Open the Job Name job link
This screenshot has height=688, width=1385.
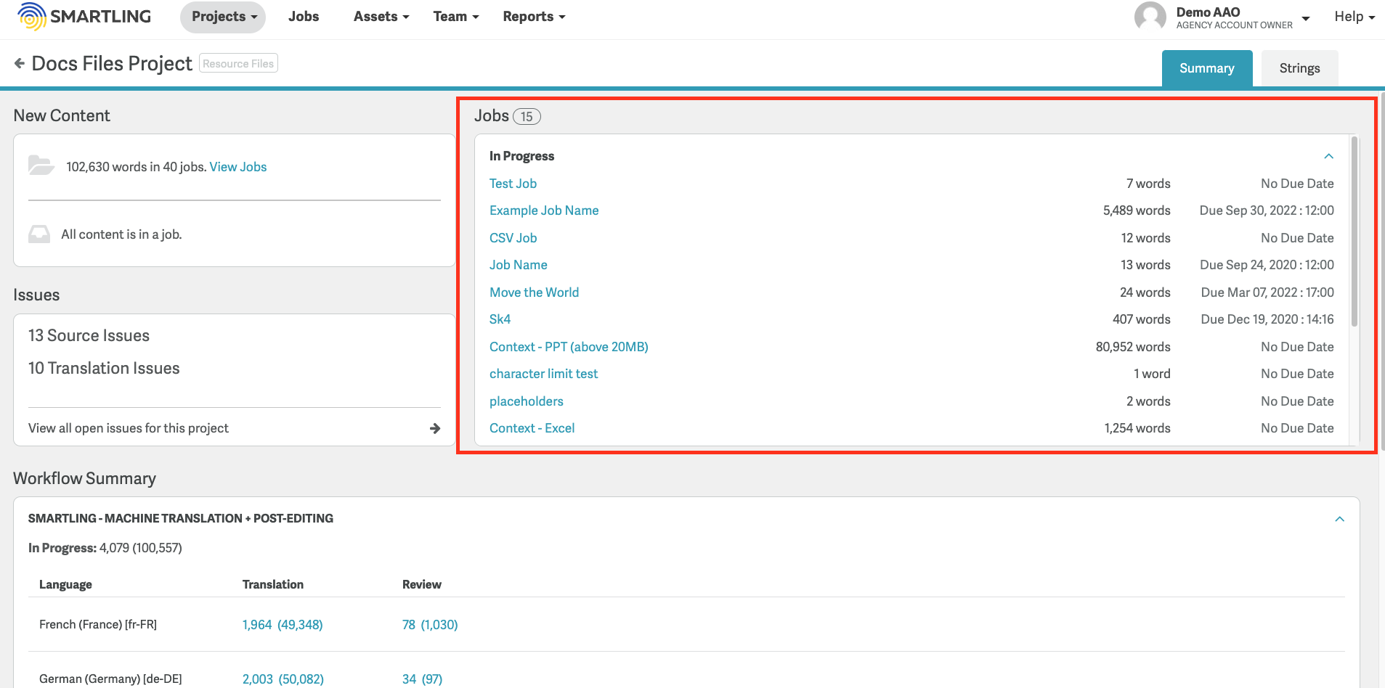518,265
